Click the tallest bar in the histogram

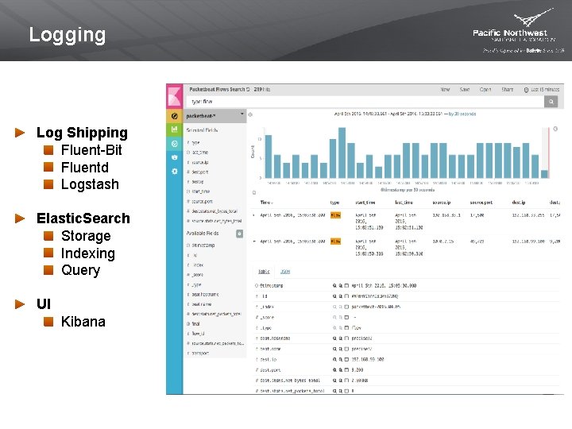click(342, 153)
